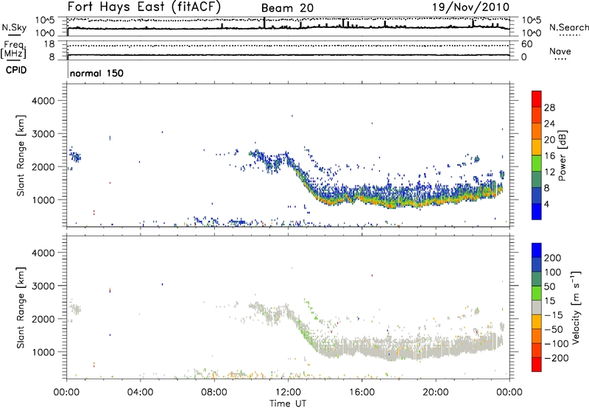Pick the red top segment of the power color bar

(537, 99)
